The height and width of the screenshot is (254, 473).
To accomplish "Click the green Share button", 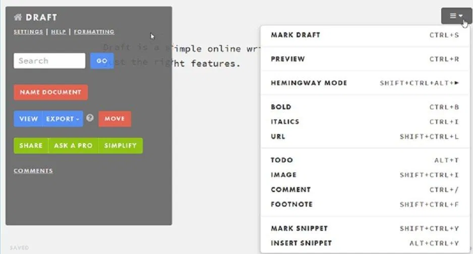I will (31, 146).
